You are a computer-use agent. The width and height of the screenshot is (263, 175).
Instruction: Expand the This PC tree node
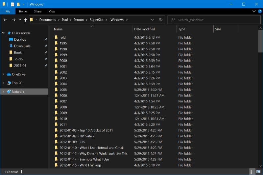[3, 83]
